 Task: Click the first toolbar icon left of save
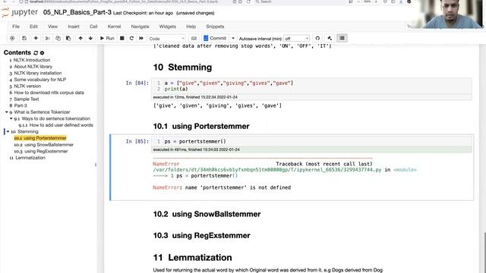click(x=12, y=38)
